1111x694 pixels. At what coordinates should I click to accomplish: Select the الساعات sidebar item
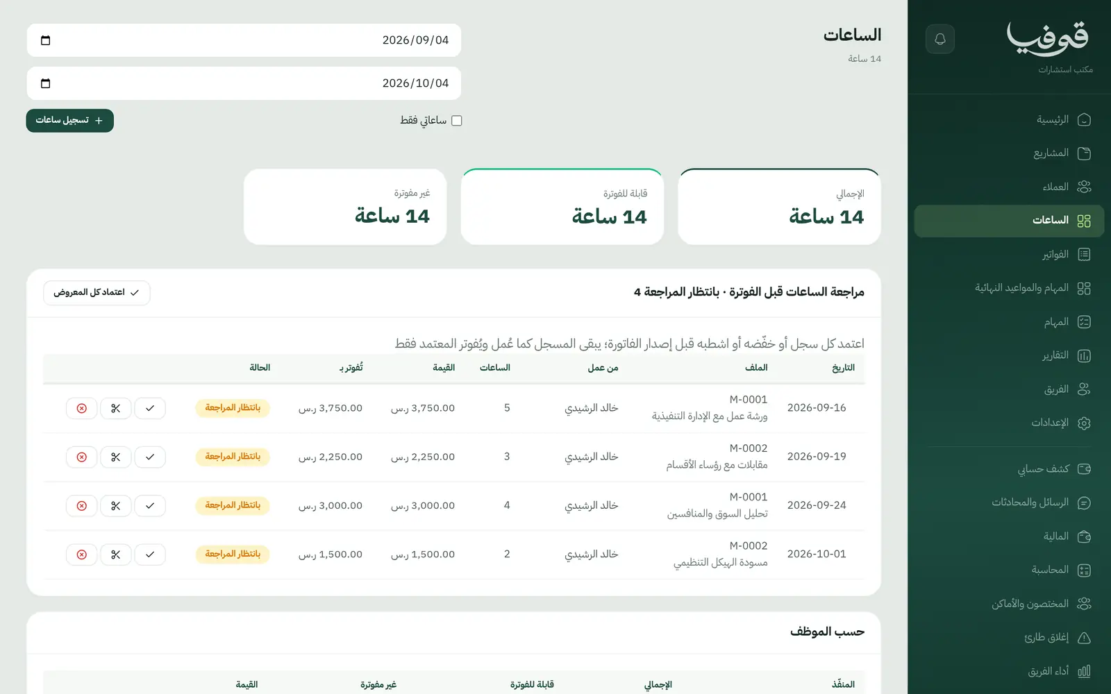click(x=1009, y=221)
